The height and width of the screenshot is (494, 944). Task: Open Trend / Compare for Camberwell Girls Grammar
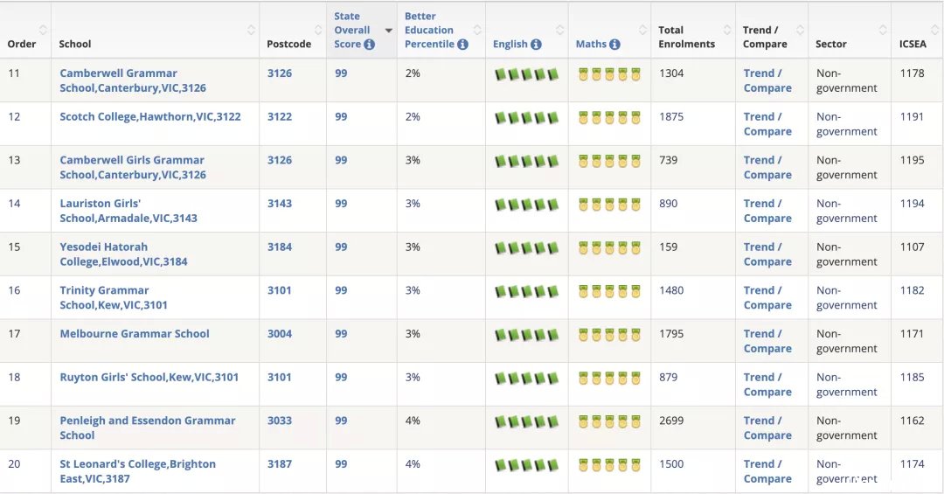tap(767, 168)
